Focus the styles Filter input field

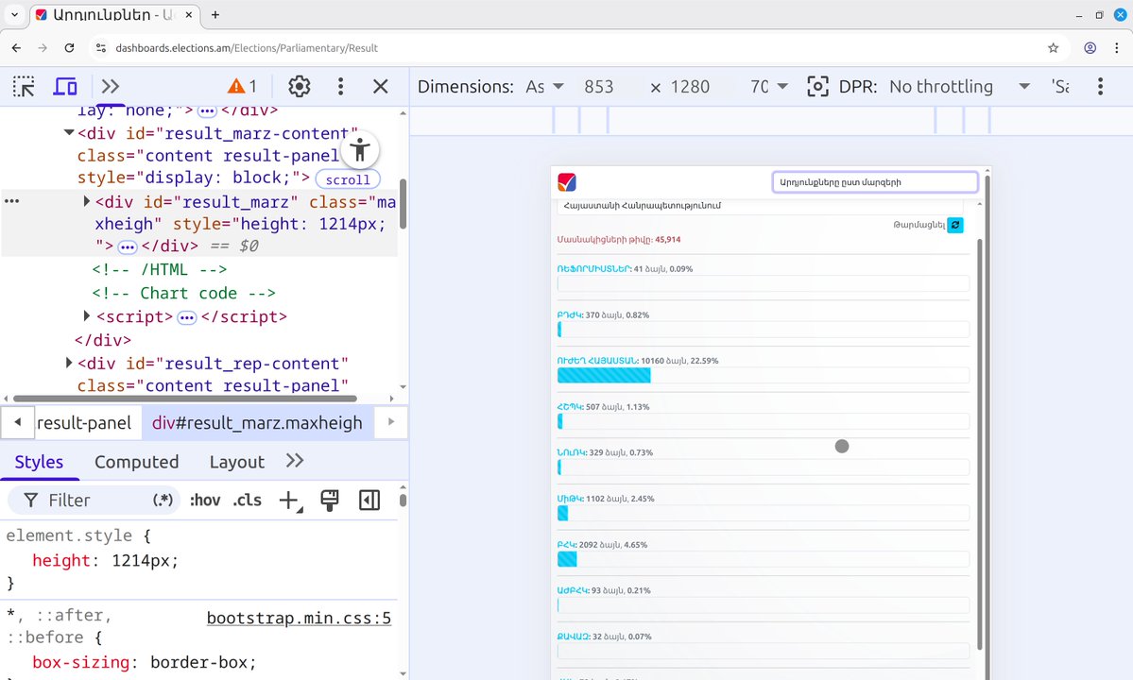pos(93,501)
